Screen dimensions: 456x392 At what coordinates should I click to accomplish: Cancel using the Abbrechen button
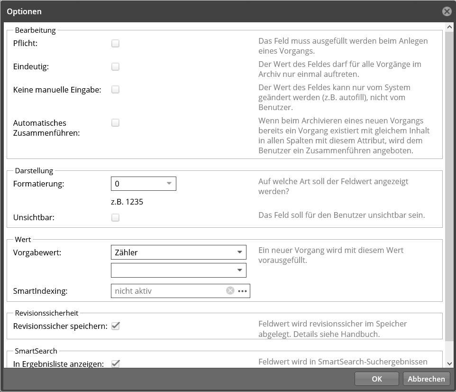tap(426, 379)
